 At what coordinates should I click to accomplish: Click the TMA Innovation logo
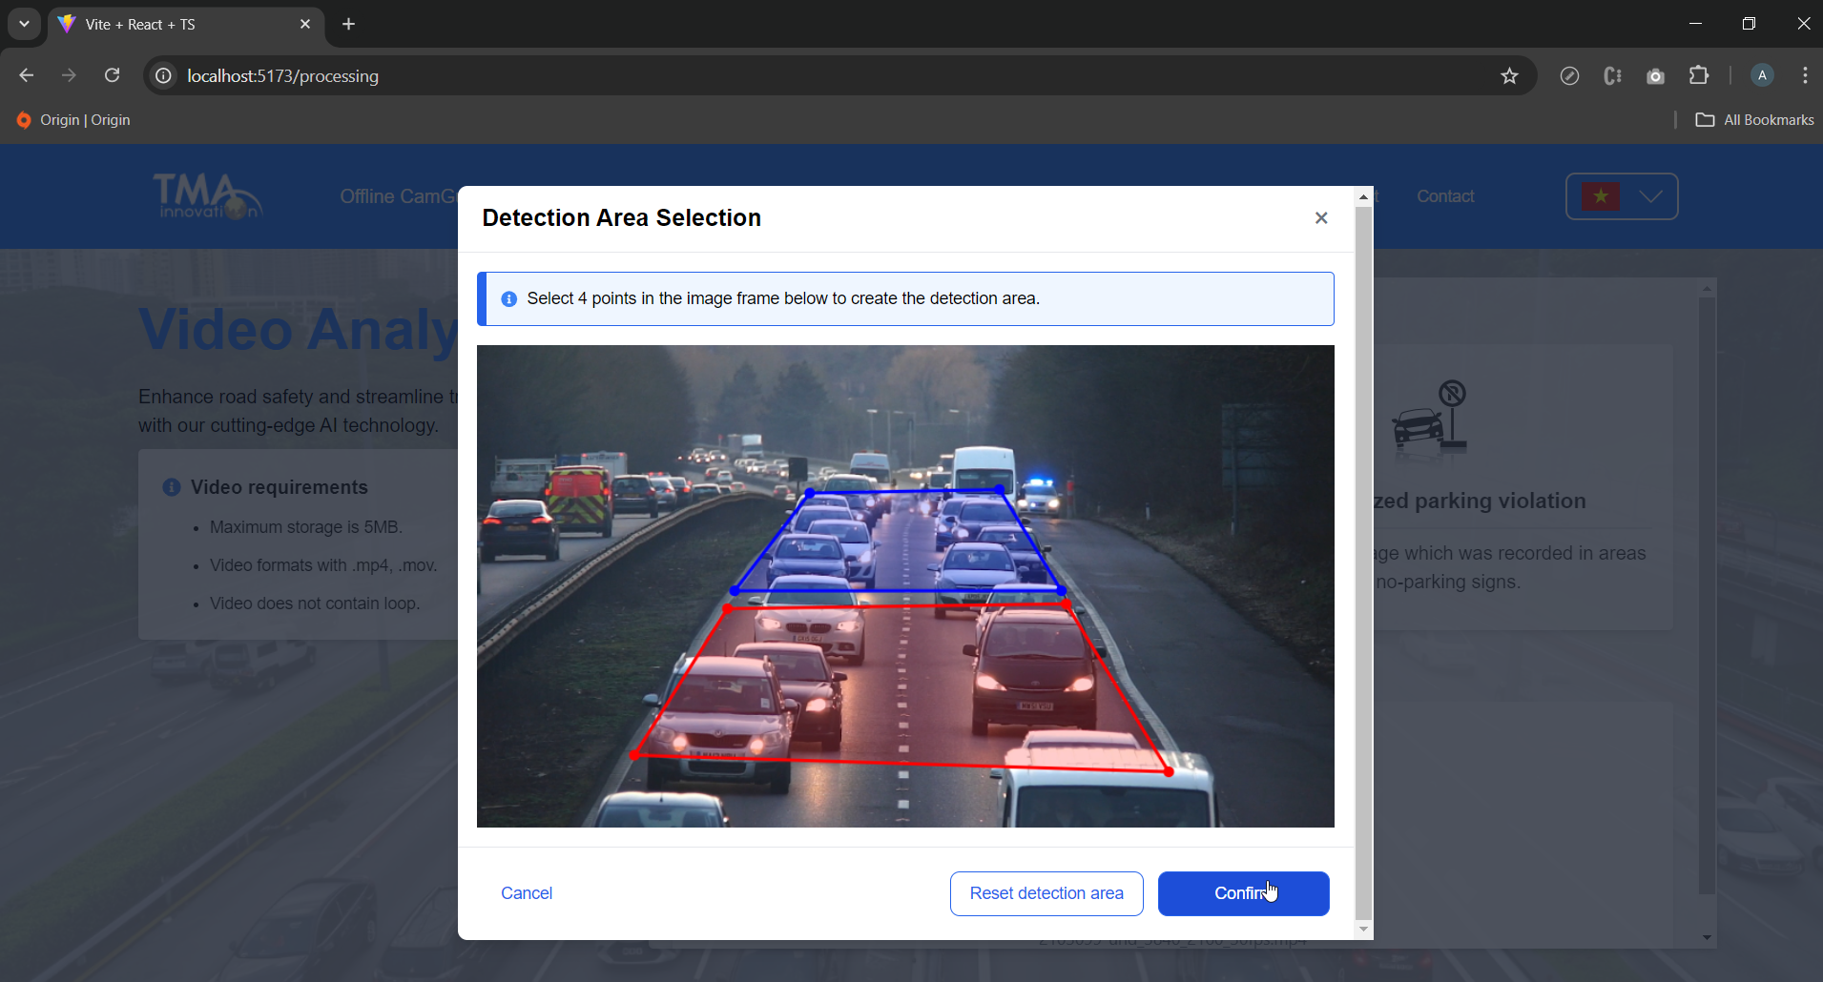tap(207, 195)
